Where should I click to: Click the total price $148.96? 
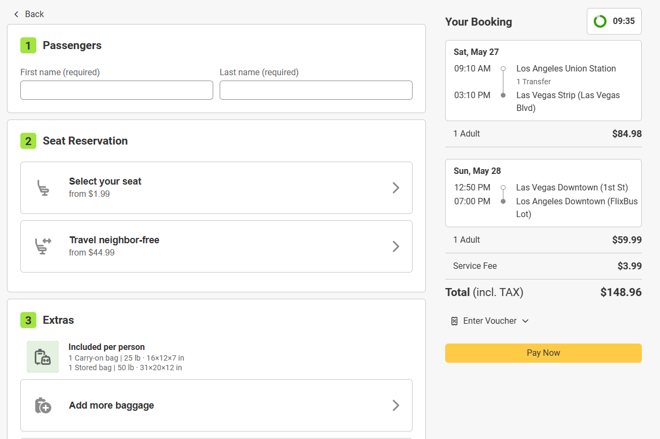(621, 292)
